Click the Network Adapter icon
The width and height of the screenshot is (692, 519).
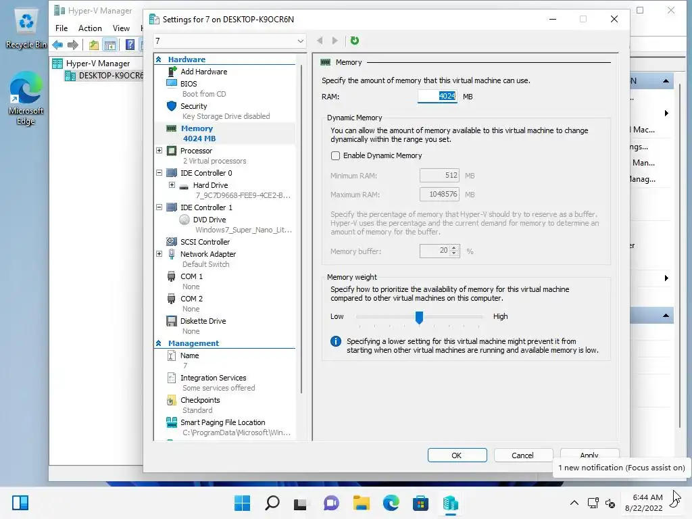pos(171,254)
